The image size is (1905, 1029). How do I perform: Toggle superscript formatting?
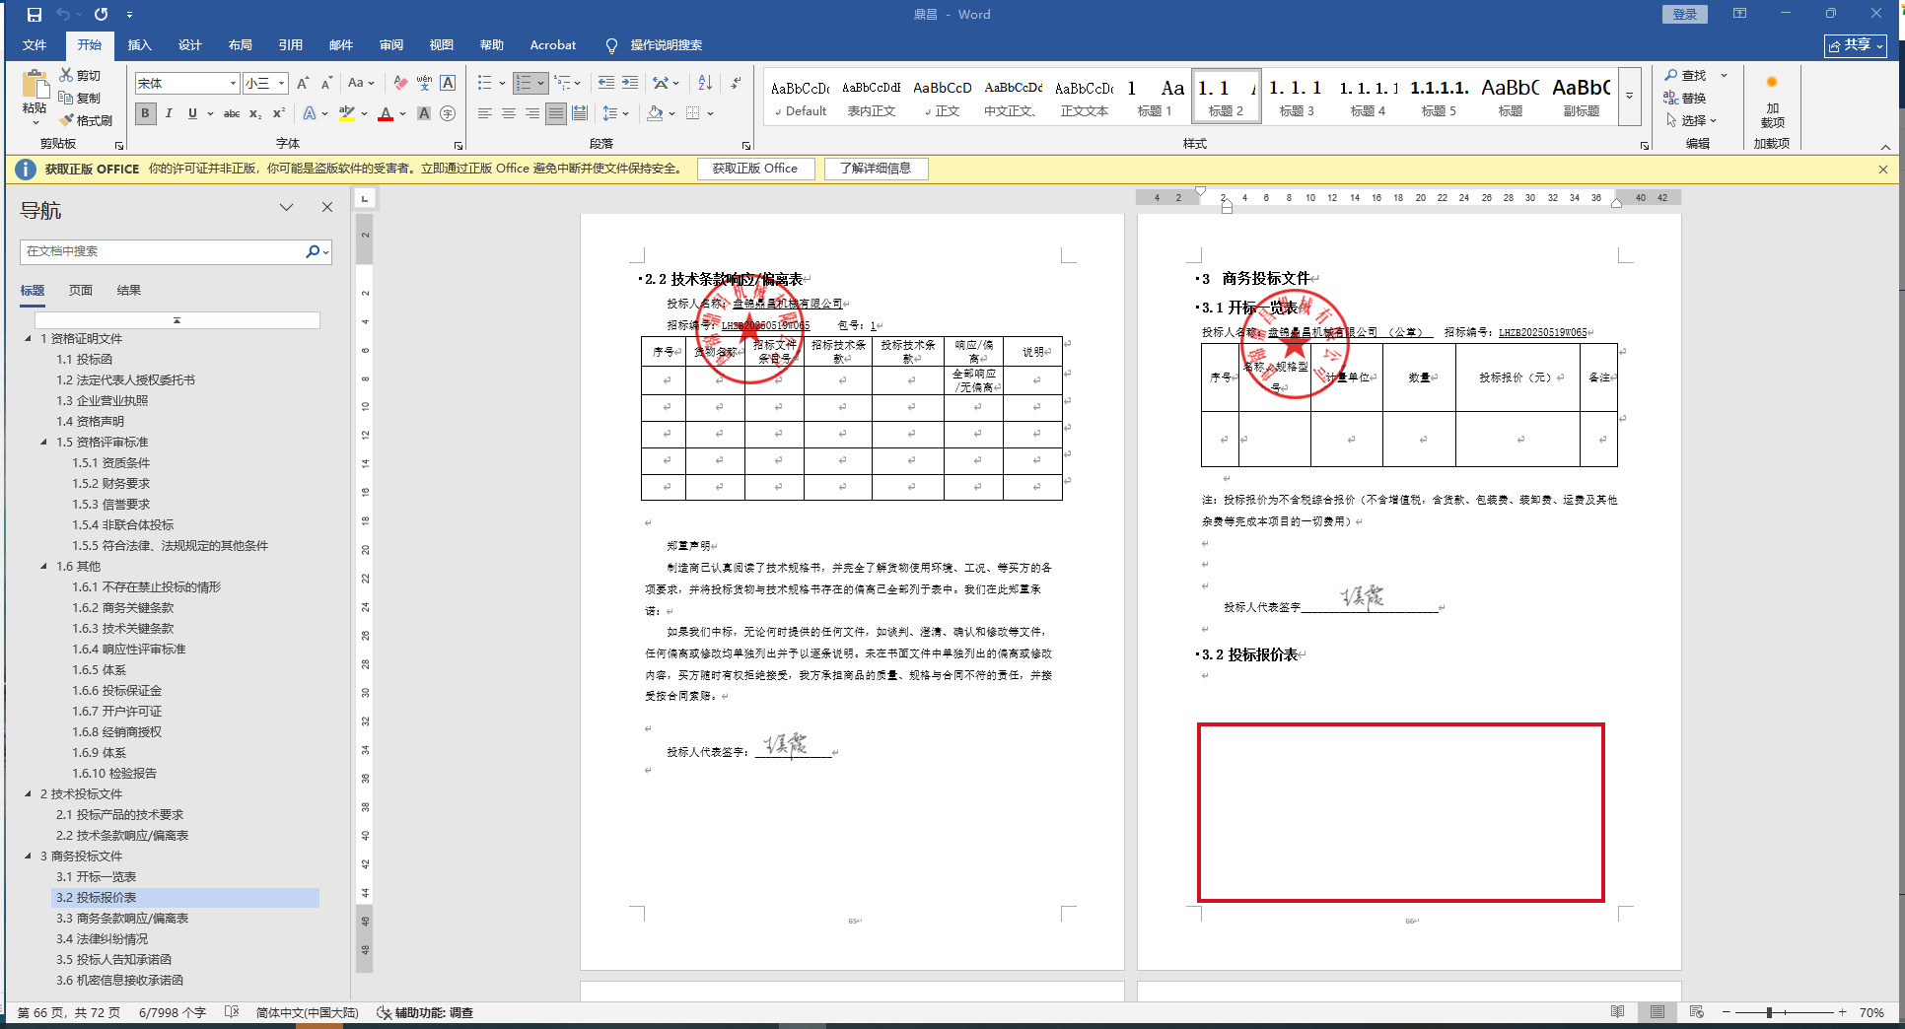279,113
